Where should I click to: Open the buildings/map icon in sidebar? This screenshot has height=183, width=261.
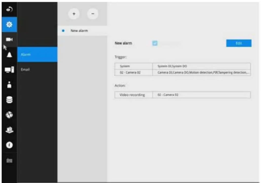[x=9, y=130]
